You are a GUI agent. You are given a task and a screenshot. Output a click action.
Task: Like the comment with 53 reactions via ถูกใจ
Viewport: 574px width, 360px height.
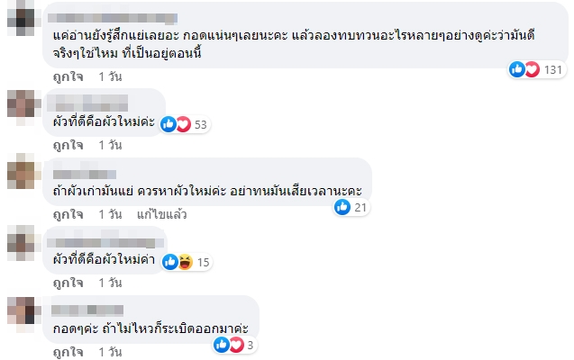click(68, 145)
